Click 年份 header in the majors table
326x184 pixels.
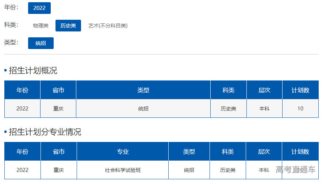click(22, 152)
